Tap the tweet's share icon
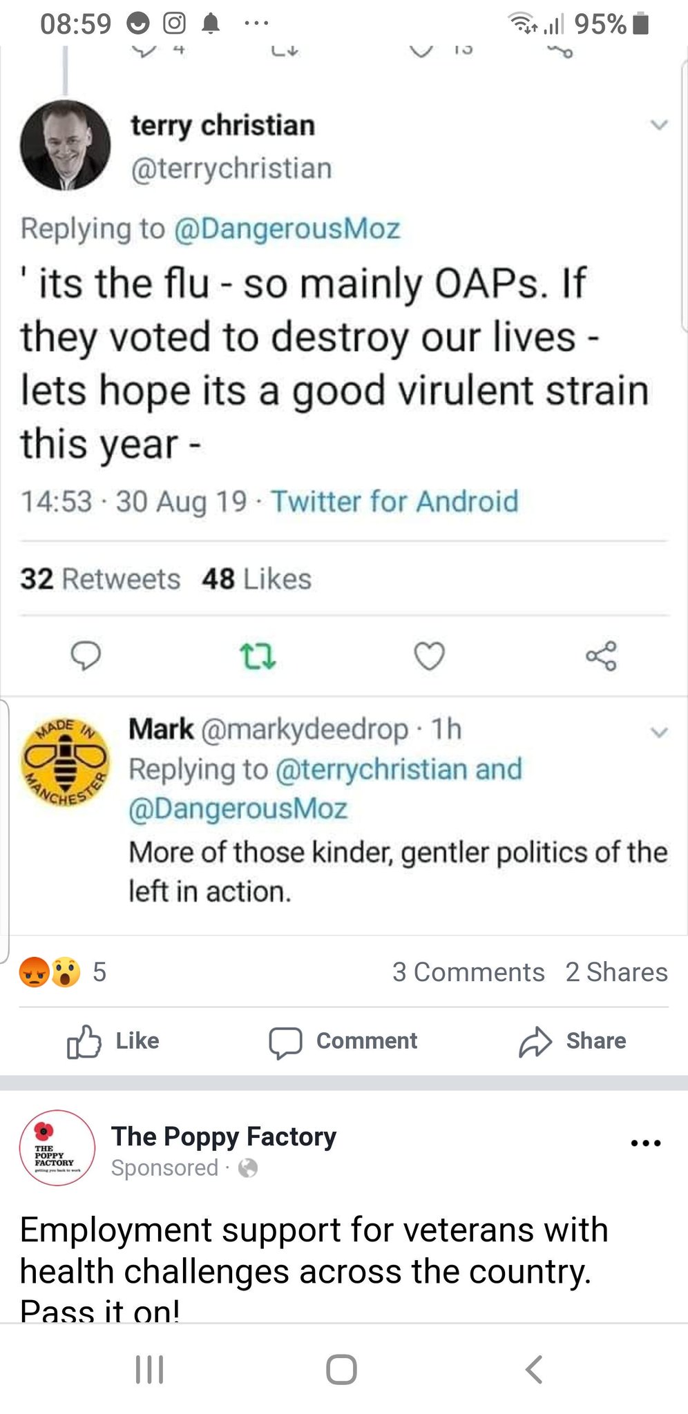The image size is (688, 1414). point(601,656)
